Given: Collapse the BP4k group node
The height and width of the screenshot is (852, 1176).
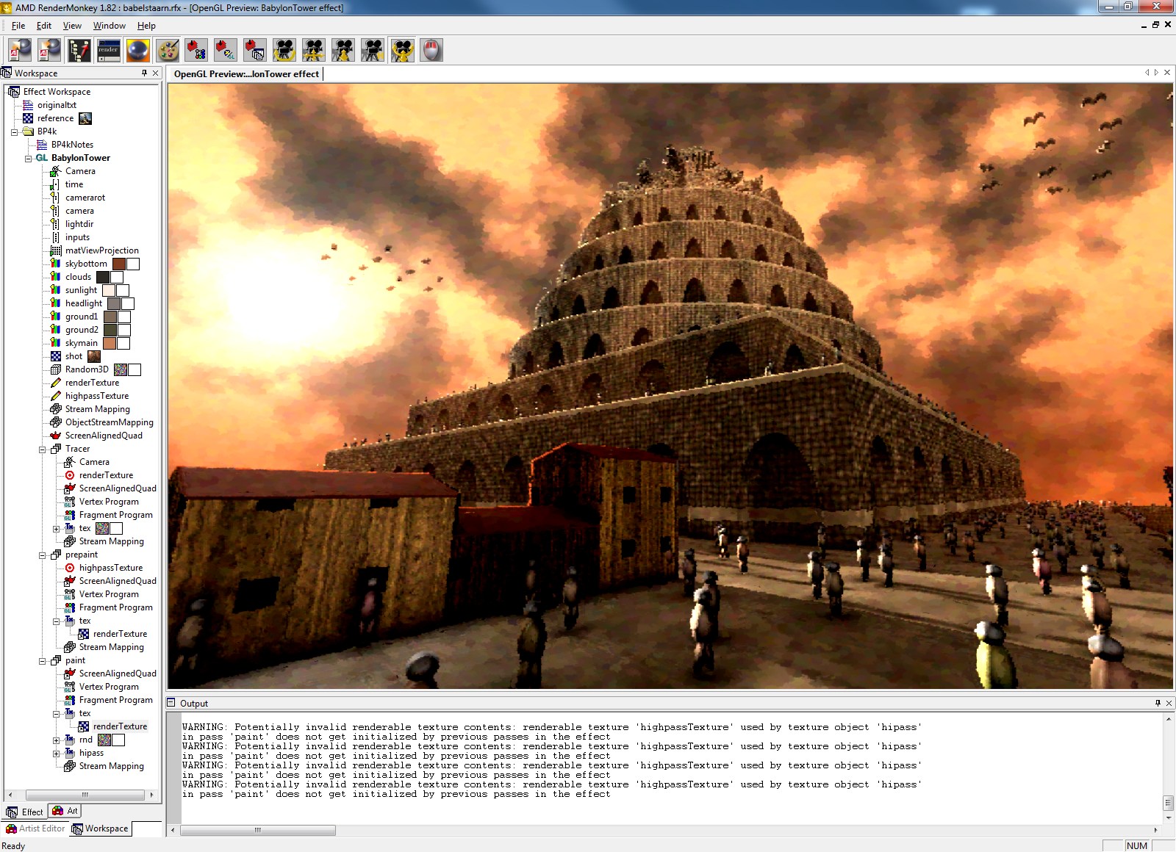Looking at the screenshot, I should point(14,132).
